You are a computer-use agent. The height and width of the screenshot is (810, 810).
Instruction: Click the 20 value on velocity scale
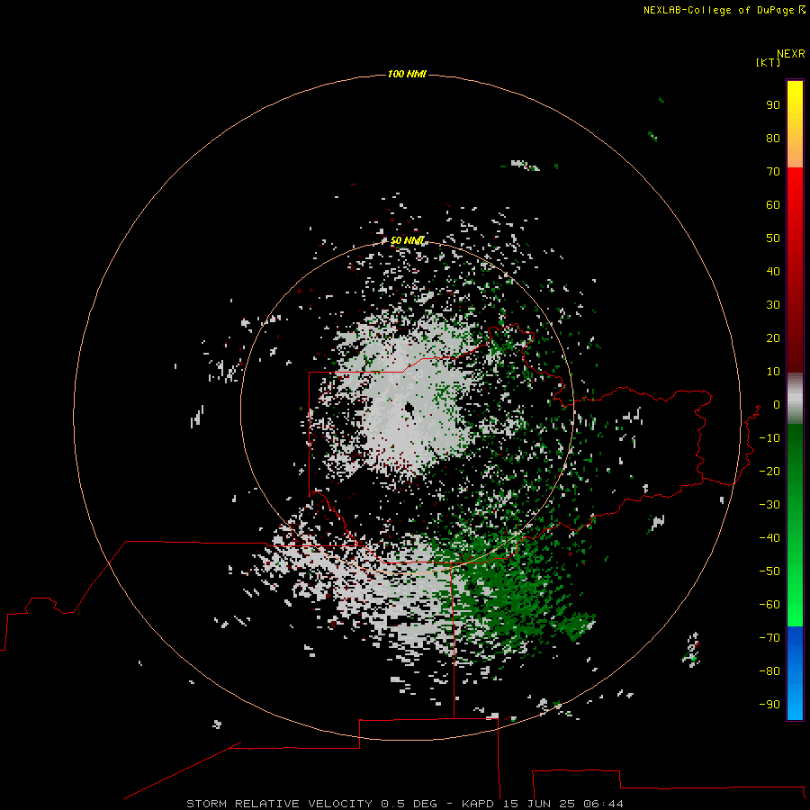[x=773, y=337]
